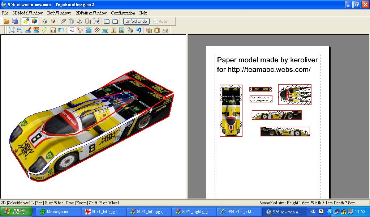Viewport: 370px width, 217px height.
Task: Switch to the first '8031_left.jpg -' taskbar item
Action: pyautogui.click(x=104, y=212)
